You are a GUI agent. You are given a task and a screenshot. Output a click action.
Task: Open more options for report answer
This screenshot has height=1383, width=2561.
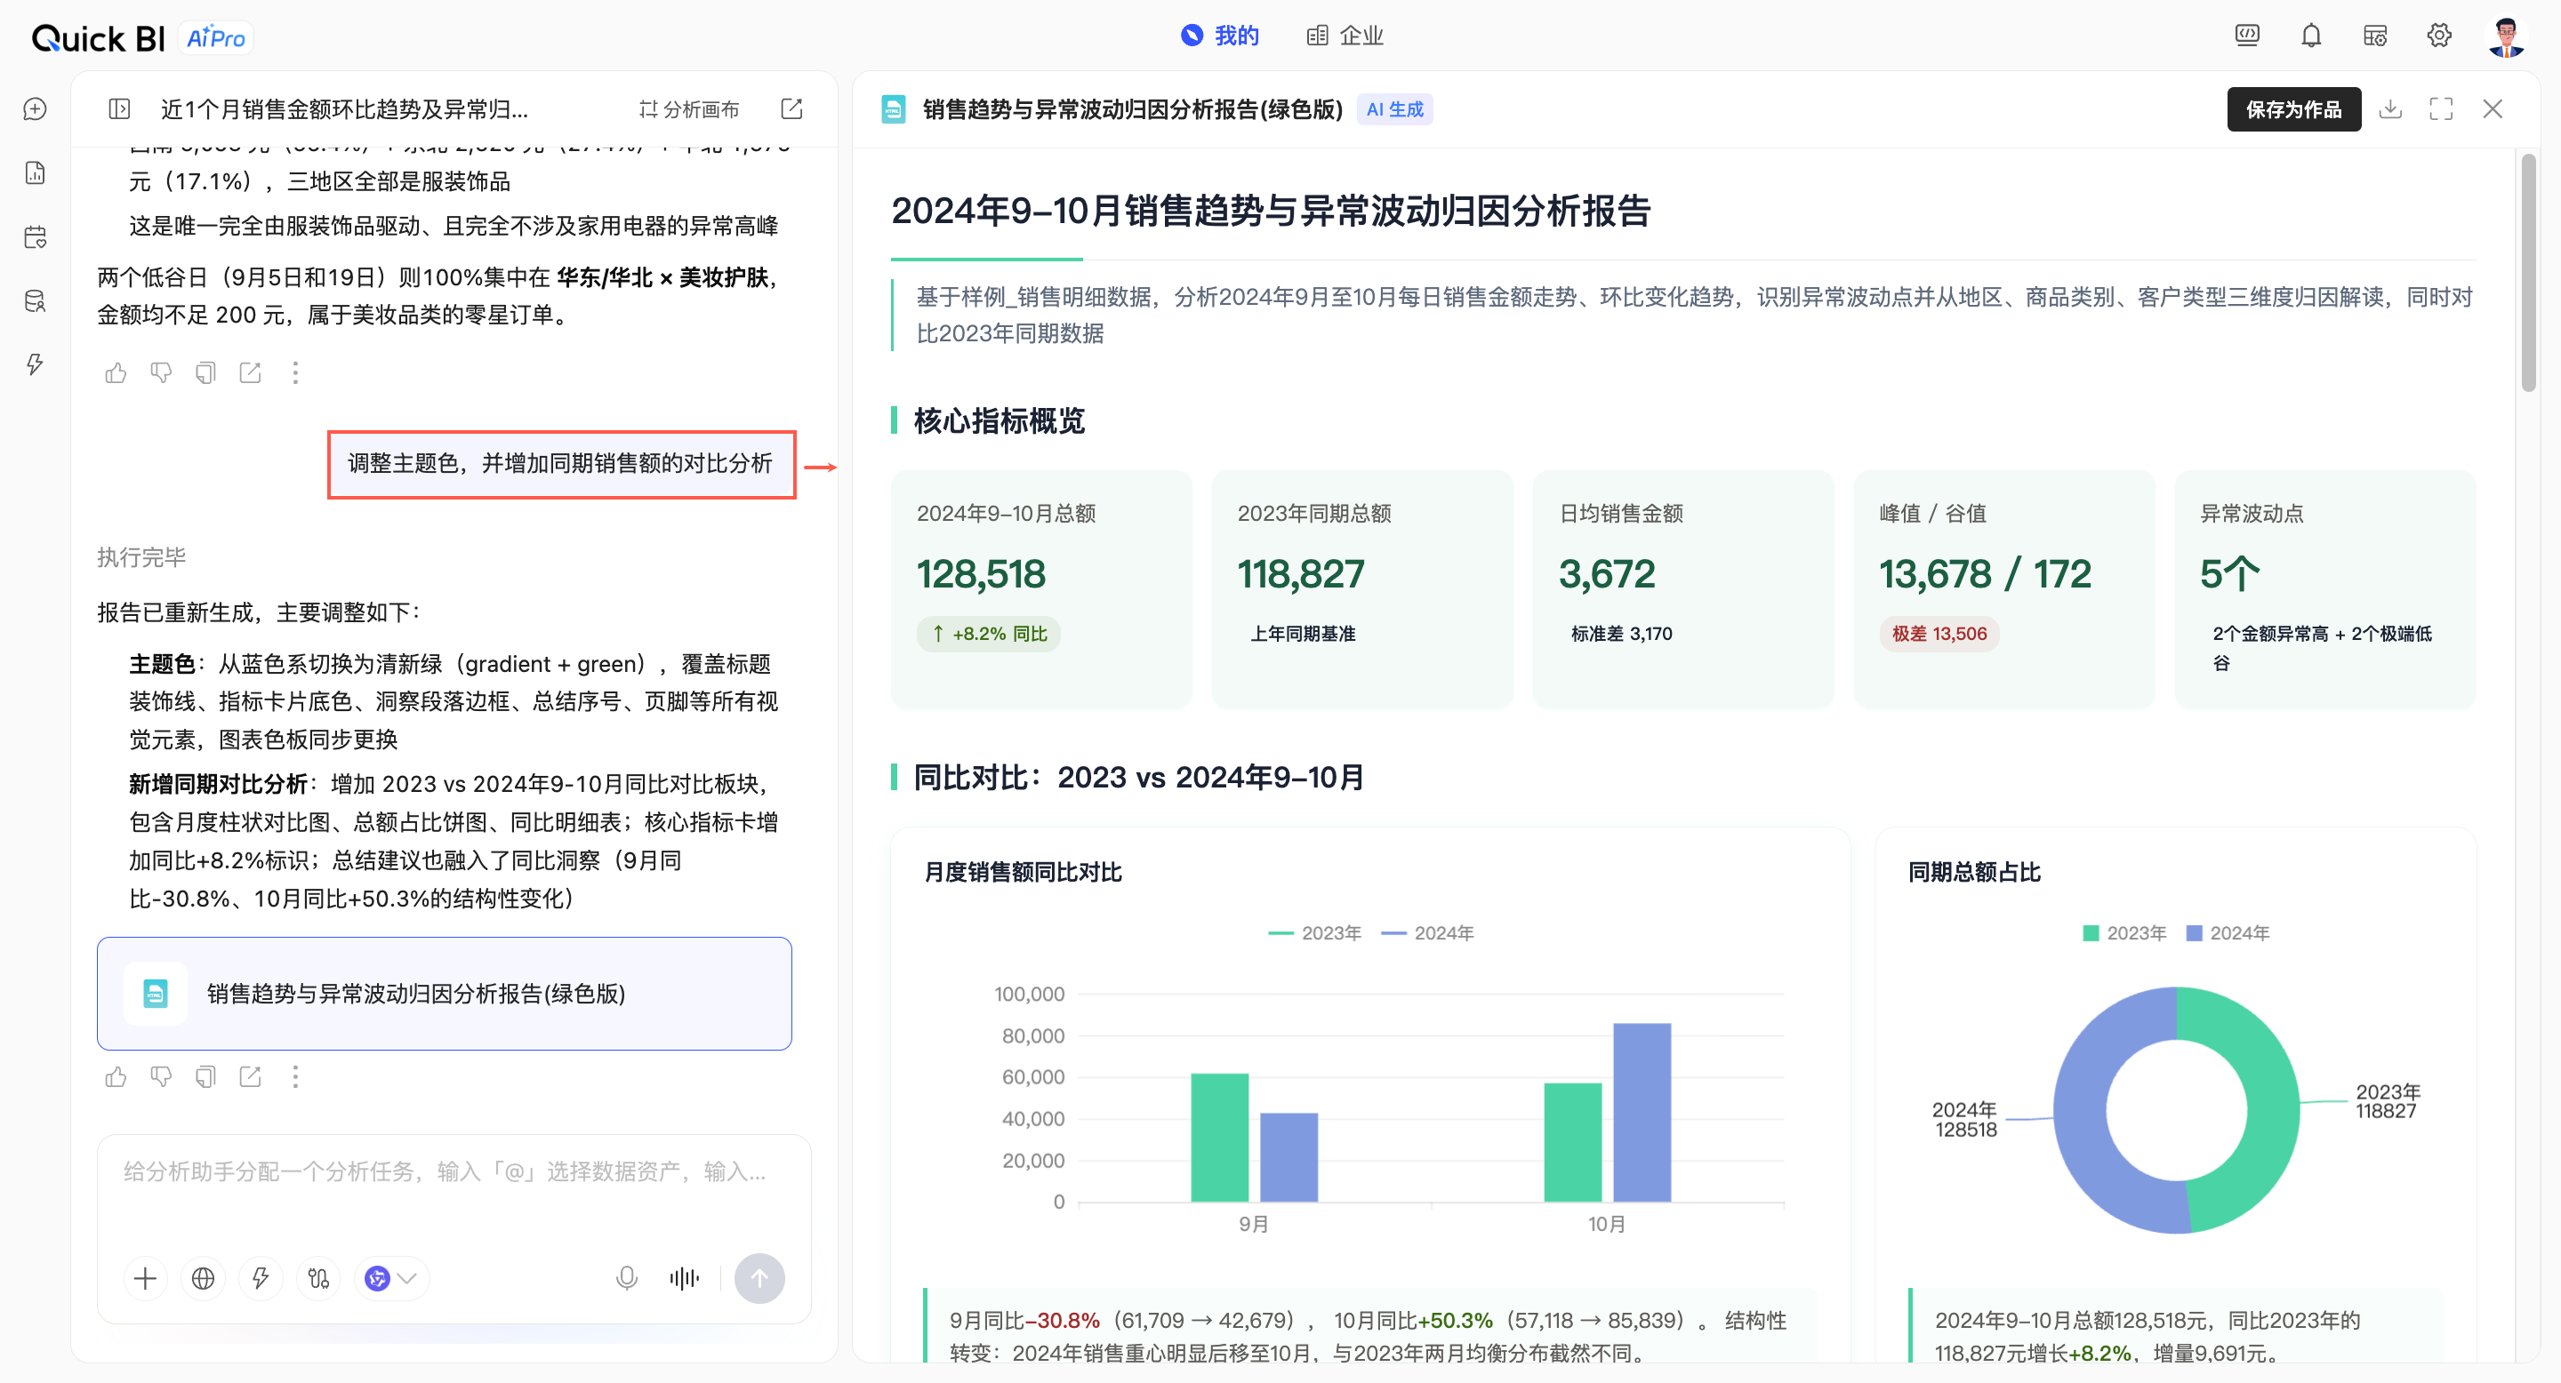295,1077
